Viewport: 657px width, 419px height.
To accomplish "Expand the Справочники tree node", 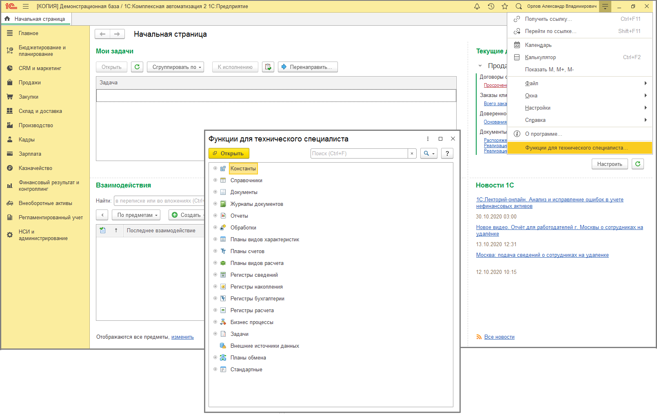I will tap(215, 180).
